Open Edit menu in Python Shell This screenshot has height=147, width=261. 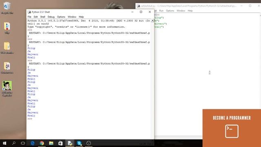click(x=35, y=17)
